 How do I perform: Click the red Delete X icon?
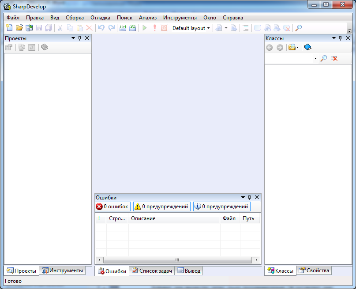pyautogui.click(x=89, y=28)
